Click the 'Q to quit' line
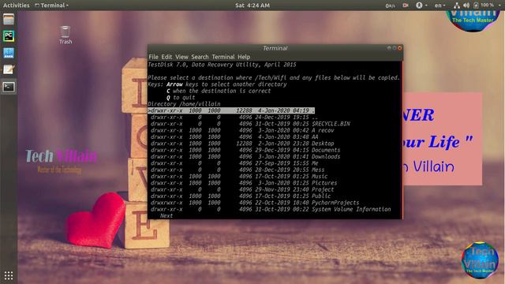This screenshot has height=284, width=505. coord(181,97)
